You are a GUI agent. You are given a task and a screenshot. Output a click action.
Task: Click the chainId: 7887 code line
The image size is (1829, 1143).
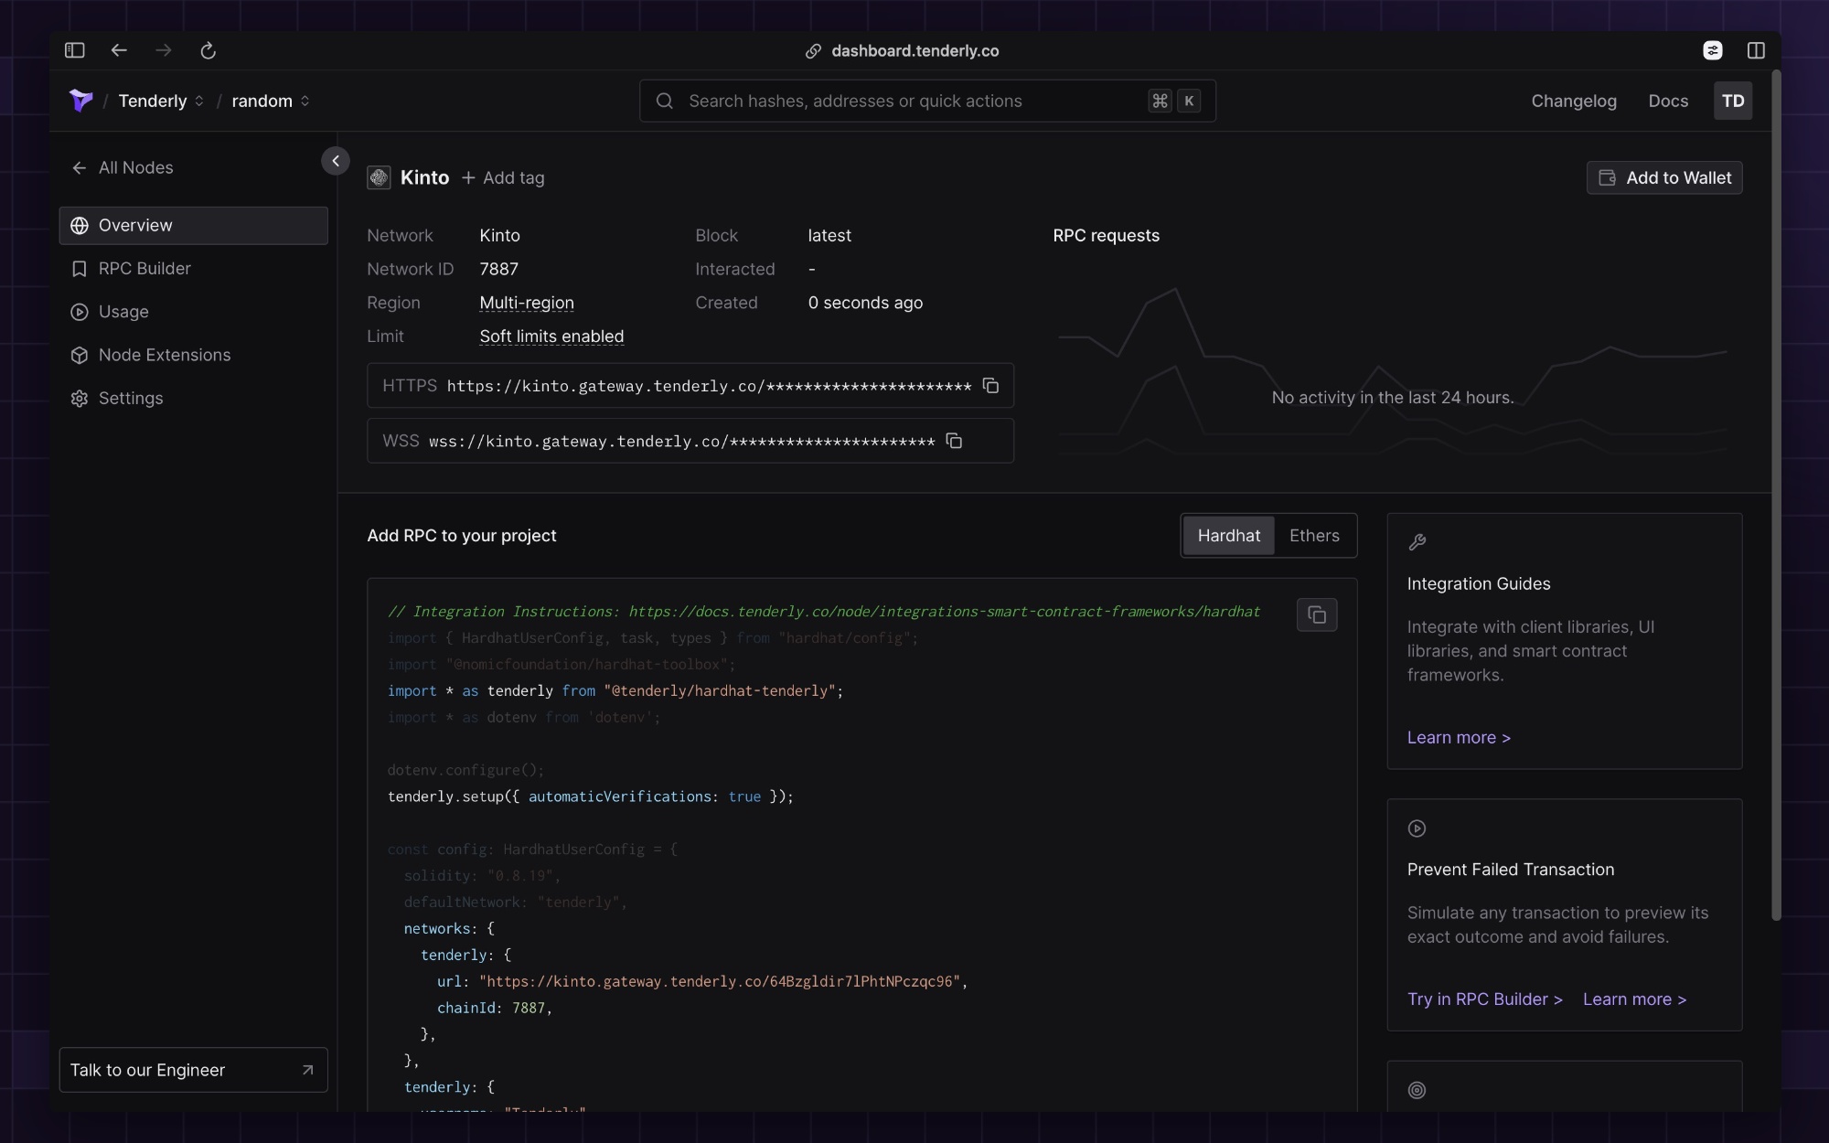[x=494, y=1008]
